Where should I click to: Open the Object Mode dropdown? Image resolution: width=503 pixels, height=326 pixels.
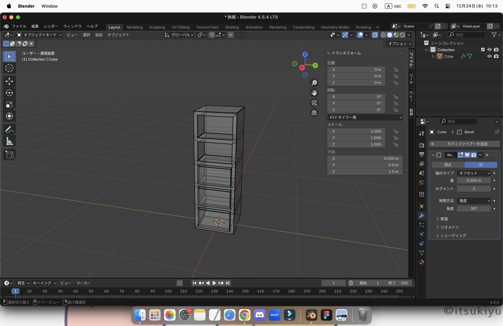click(39, 35)
